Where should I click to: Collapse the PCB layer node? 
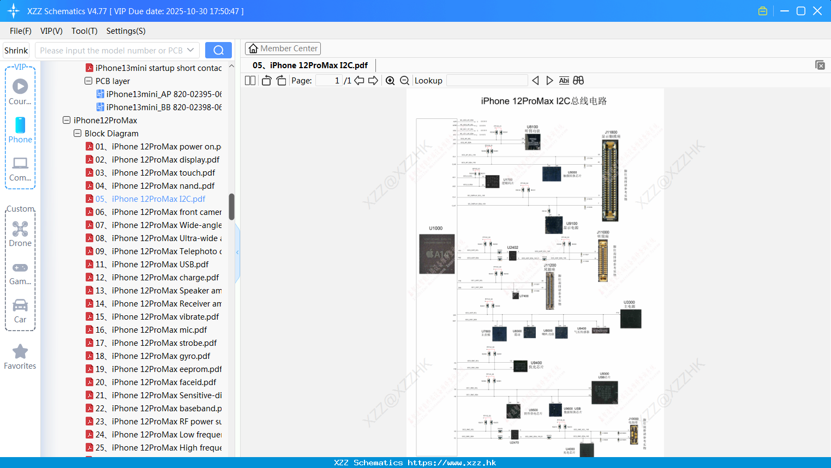point(88,81)
